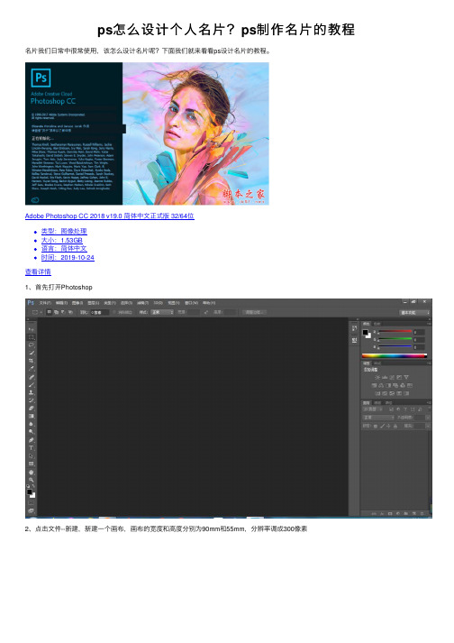Open the layer fill dropdown arrow

click(428, 426)
